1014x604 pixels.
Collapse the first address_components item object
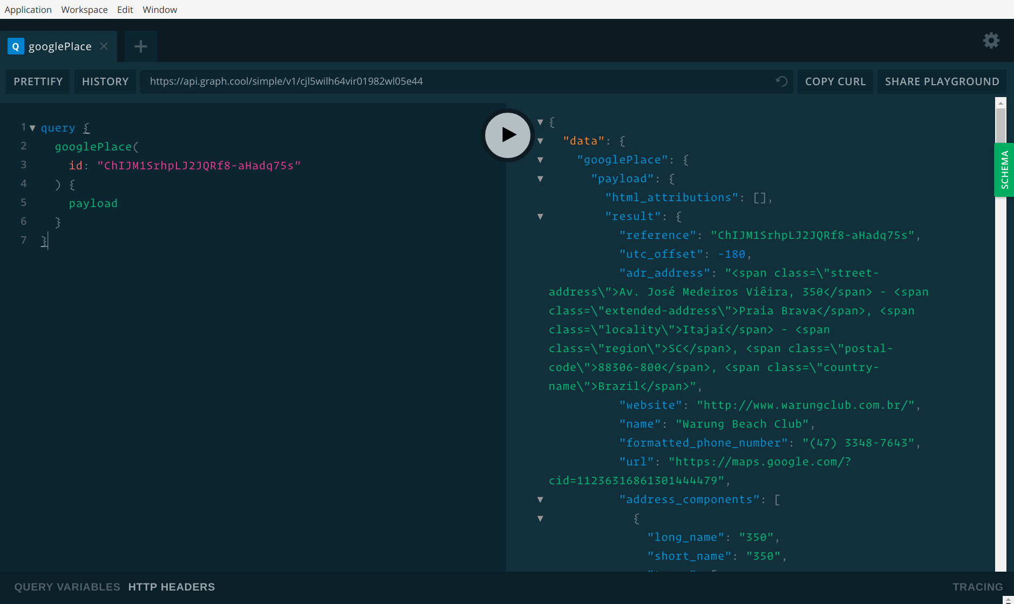click(x=540, y=518)
